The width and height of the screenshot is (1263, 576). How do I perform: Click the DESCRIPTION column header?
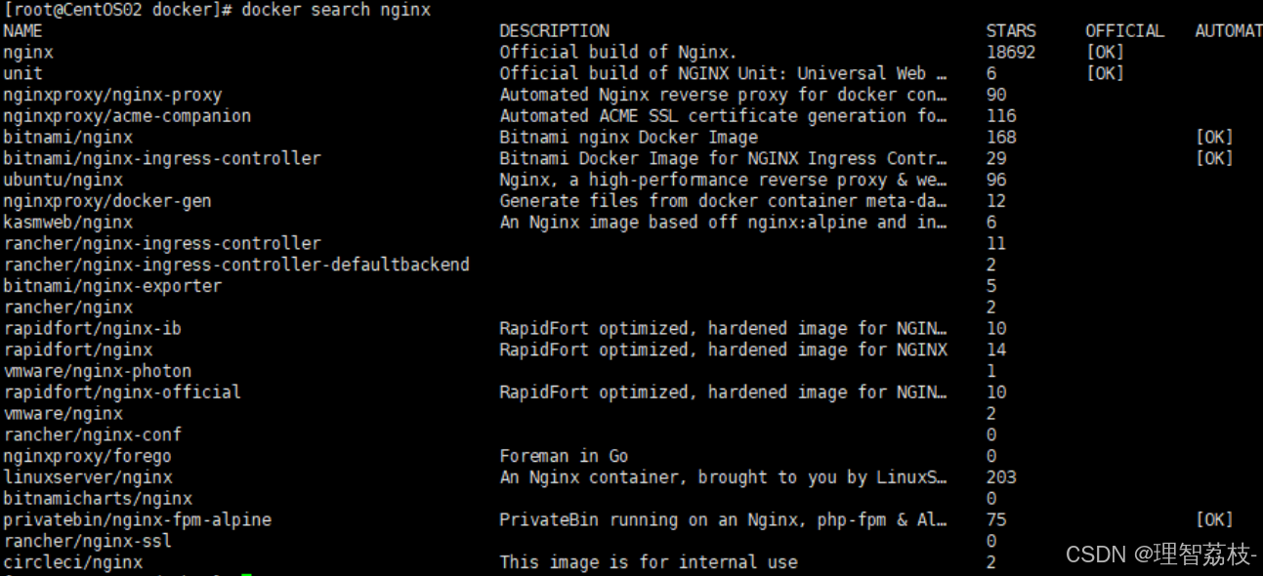[554, 31]
